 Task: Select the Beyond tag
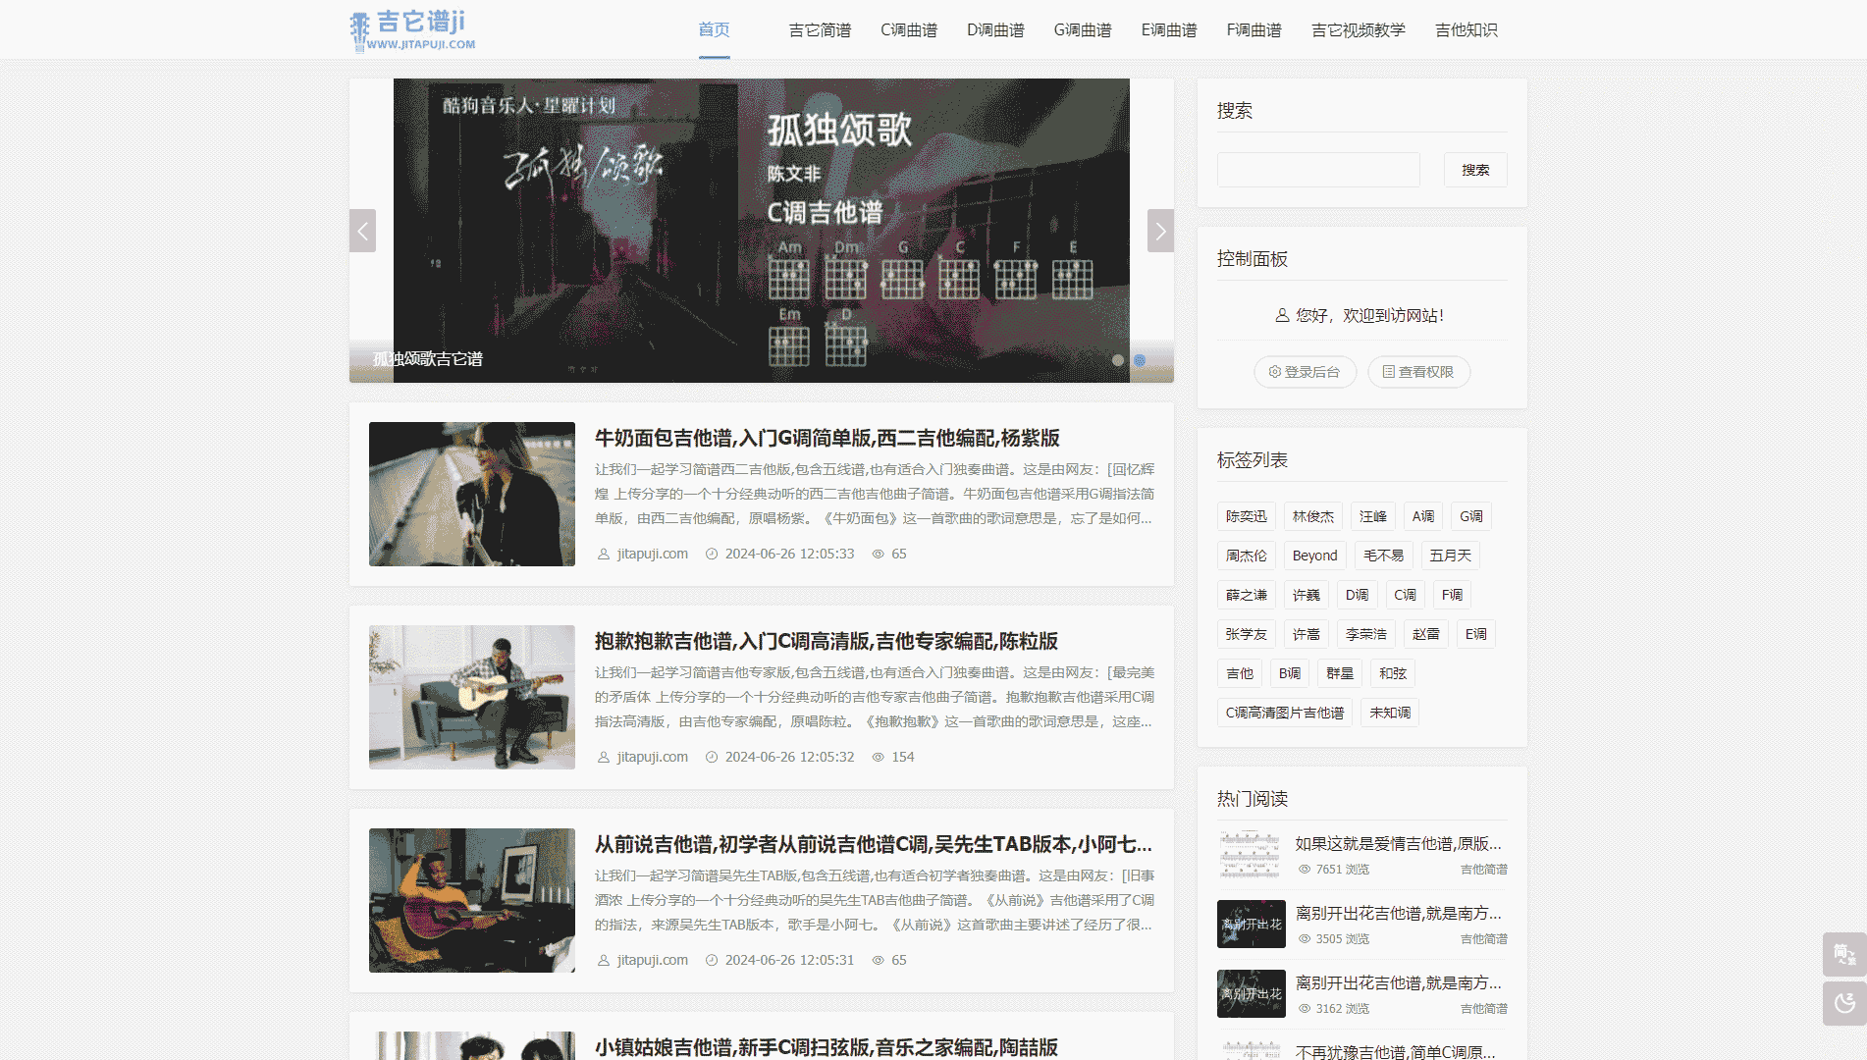click(x=1315, y=556)
